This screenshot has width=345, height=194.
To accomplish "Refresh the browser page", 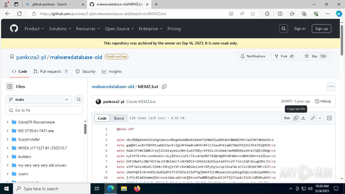I will (19, 14).
